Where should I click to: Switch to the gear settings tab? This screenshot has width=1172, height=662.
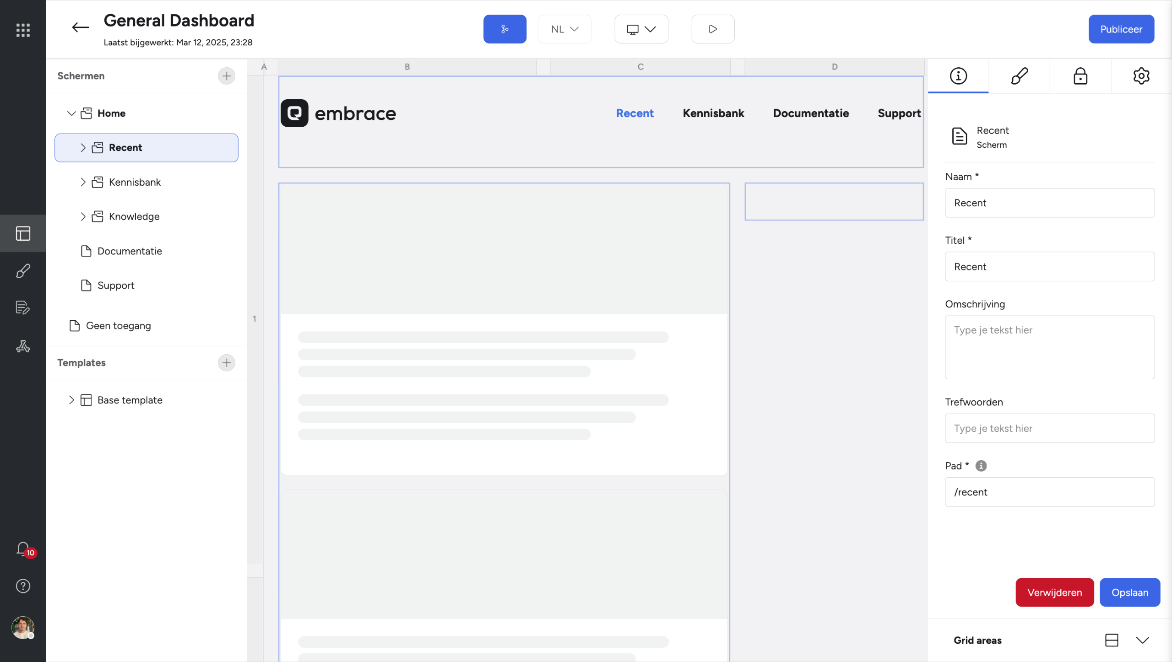pos(1141,76)
